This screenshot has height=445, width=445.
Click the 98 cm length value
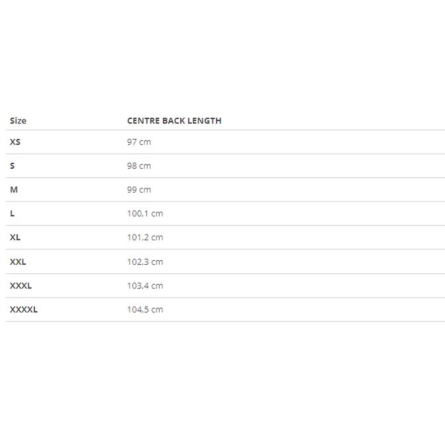tap(139, 166)
